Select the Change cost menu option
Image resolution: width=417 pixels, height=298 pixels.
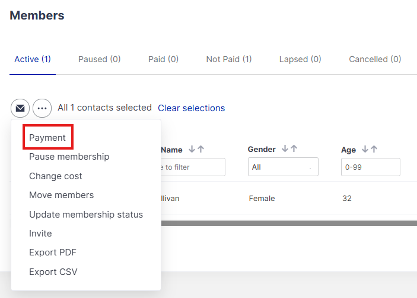(x=56, y=176)
